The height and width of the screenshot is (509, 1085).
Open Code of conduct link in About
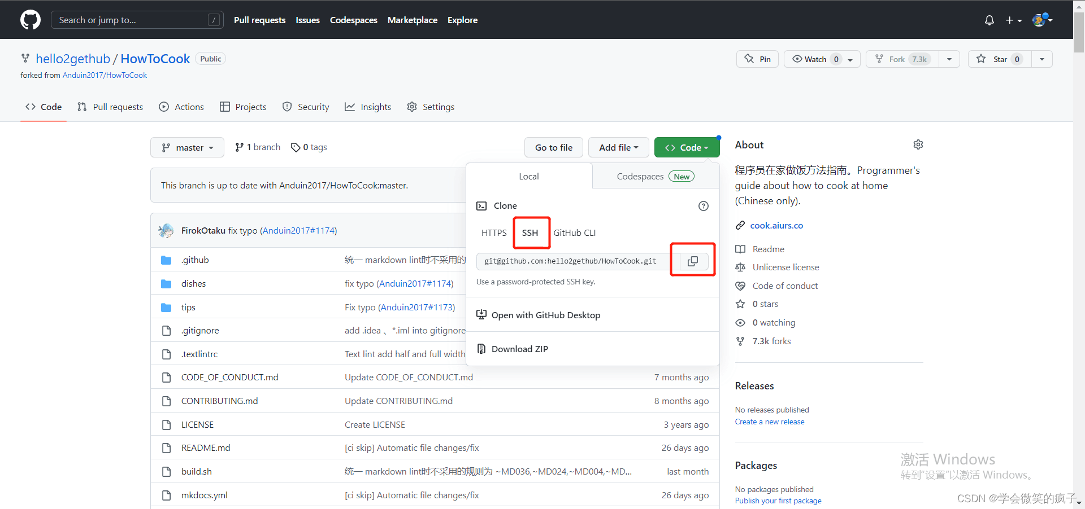(x=785, y=286)
